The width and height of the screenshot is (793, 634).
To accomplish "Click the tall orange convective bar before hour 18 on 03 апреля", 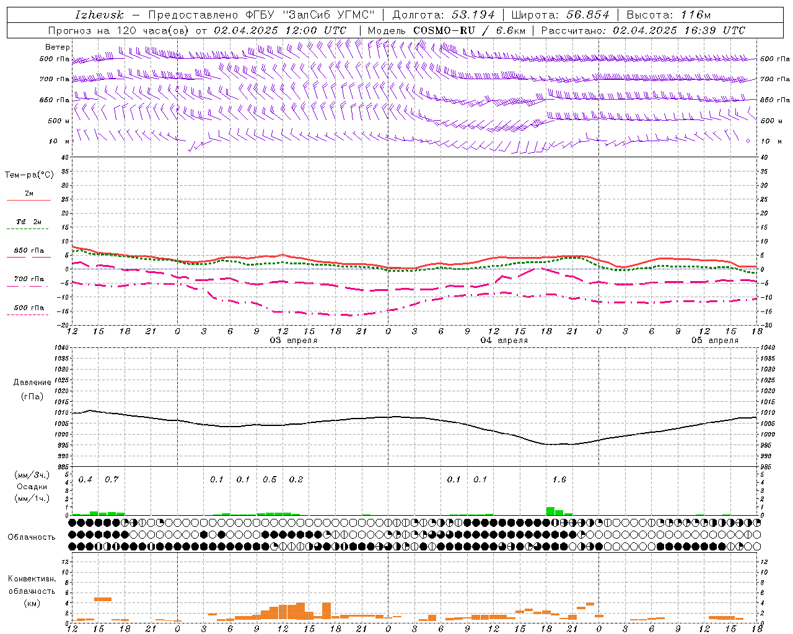I will [326, 610].
